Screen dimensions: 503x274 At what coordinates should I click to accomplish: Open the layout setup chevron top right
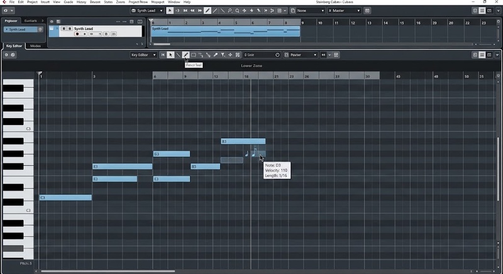tap(498, 11)
